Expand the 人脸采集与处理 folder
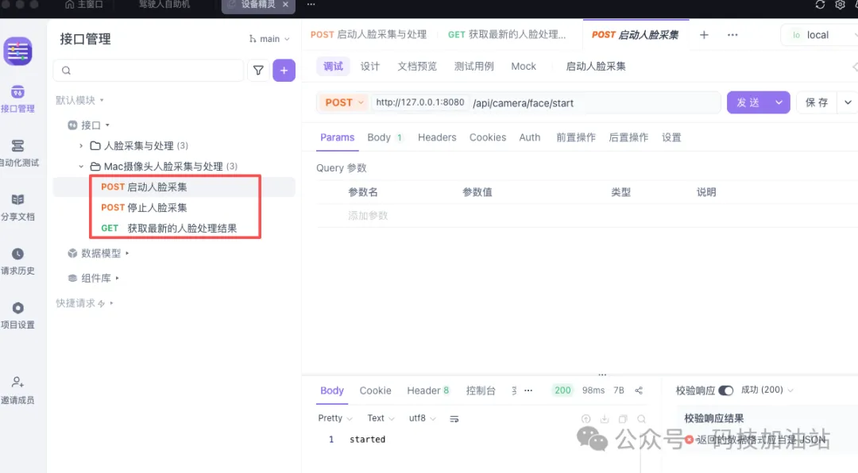The width and height of the screenshot is (858, 473). tap(81, 146)
